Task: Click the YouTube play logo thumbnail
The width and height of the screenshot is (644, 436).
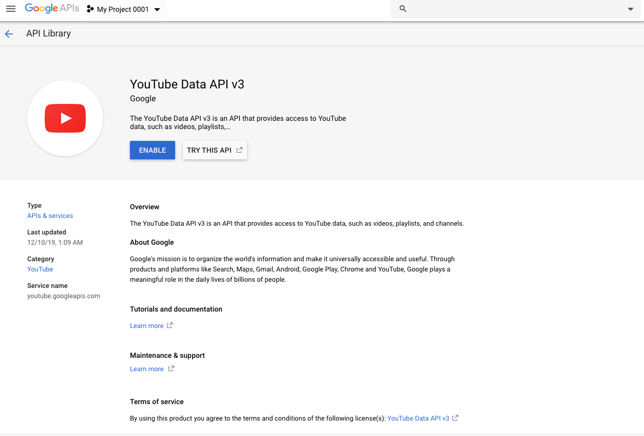Action: point(65,118)
